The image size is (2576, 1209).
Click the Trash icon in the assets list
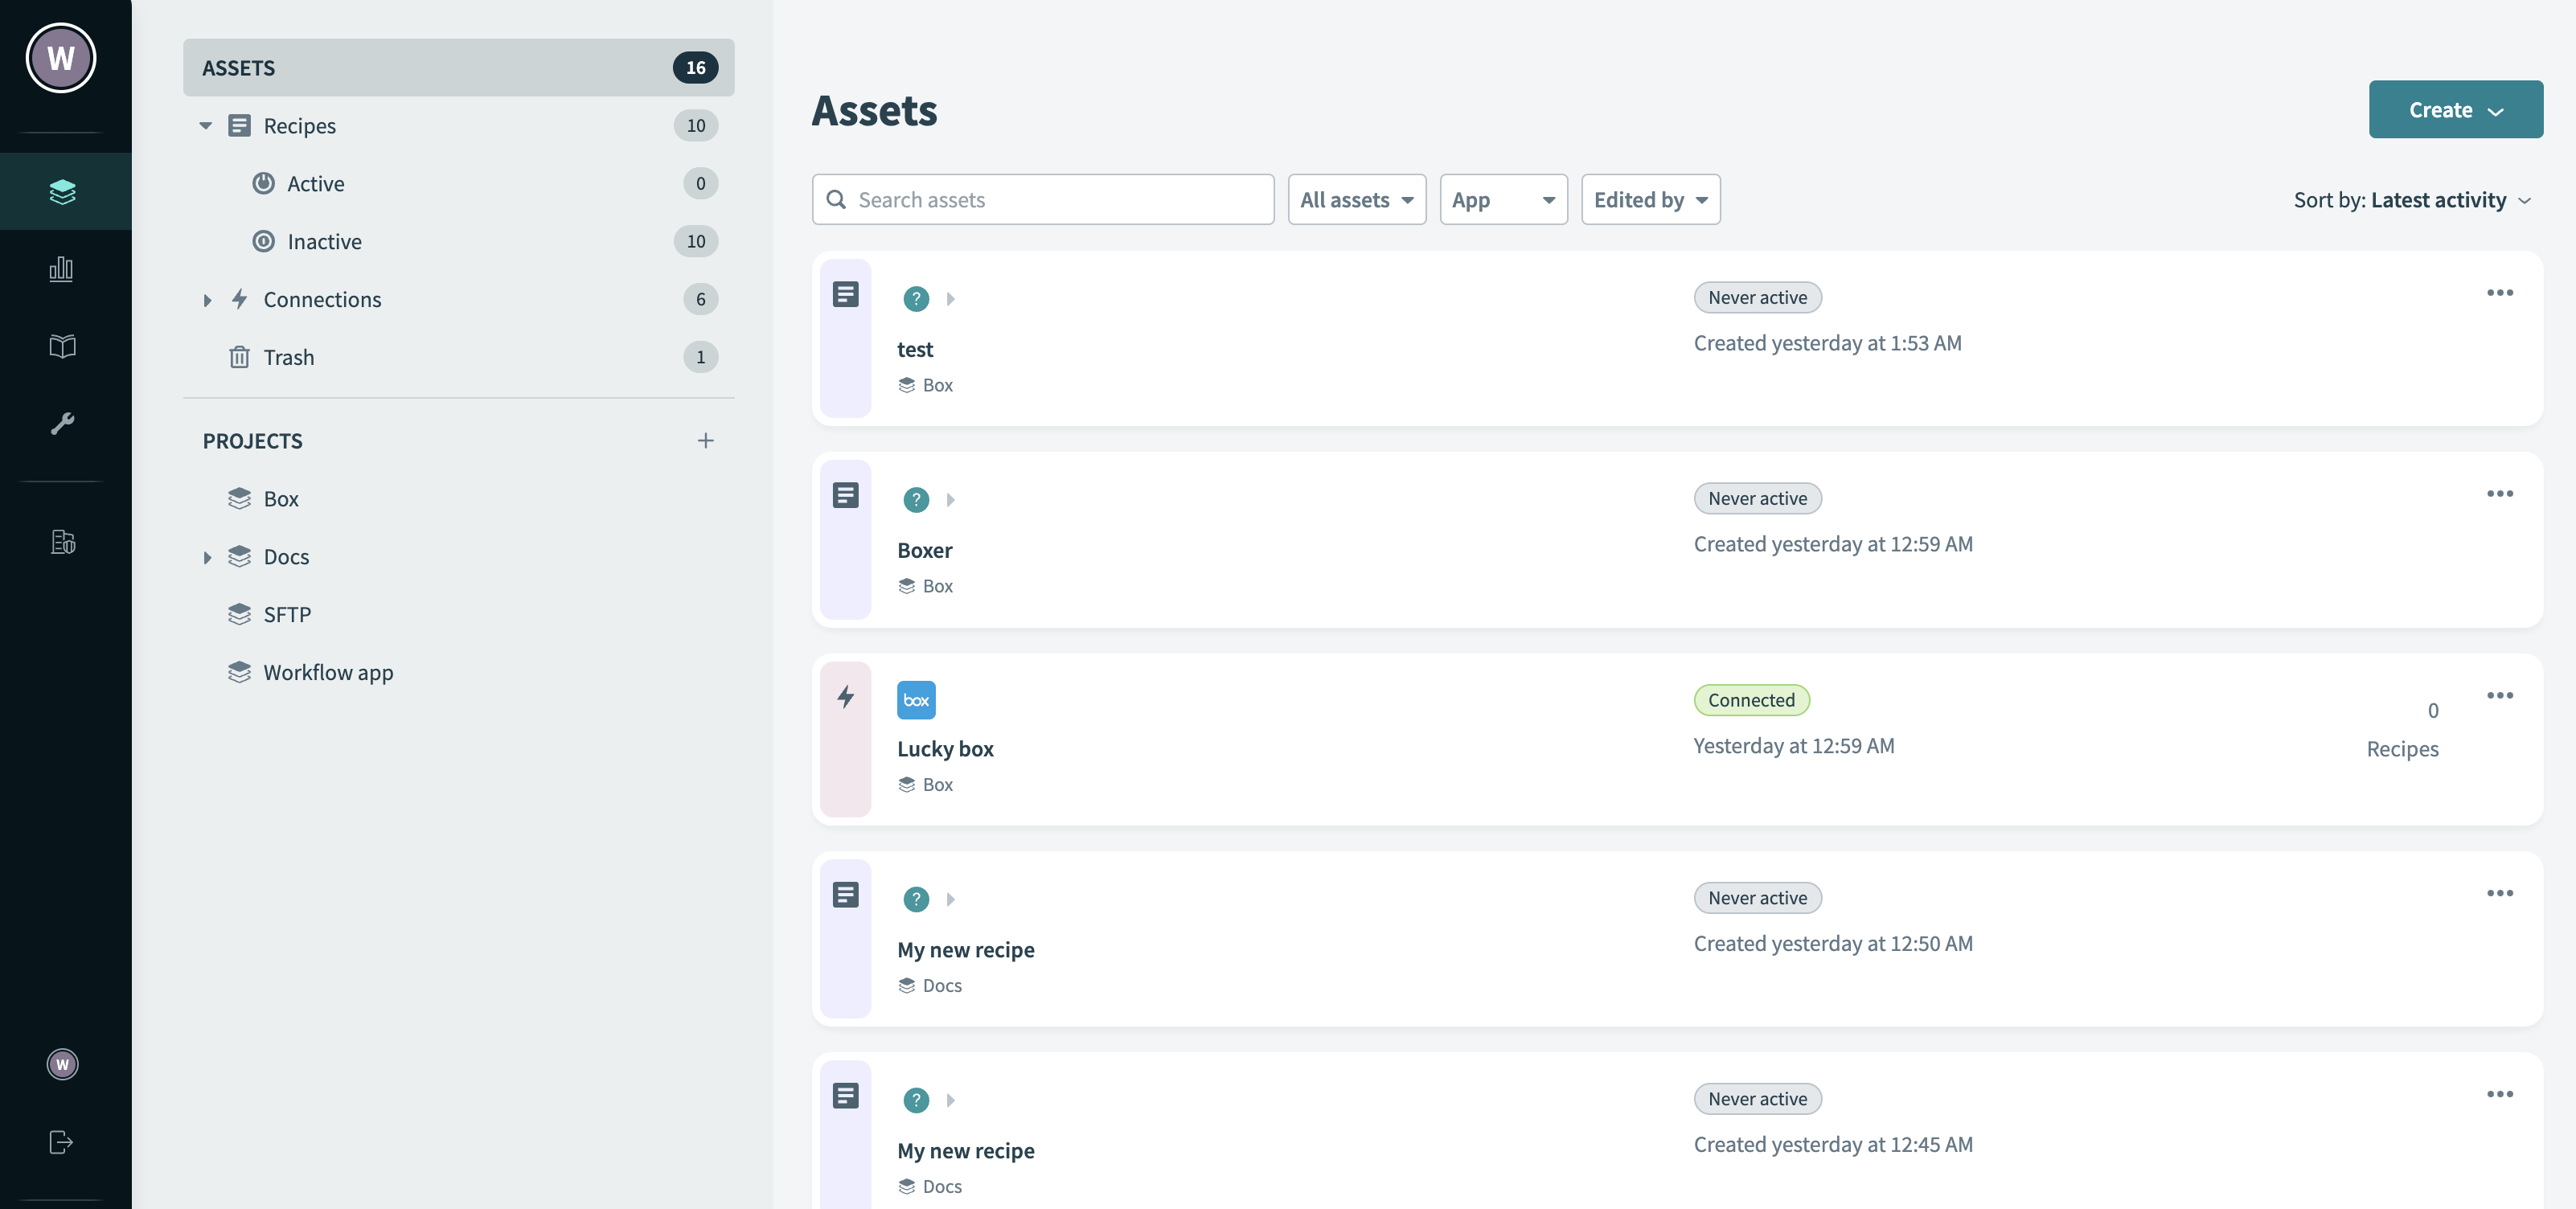(239, 356)
